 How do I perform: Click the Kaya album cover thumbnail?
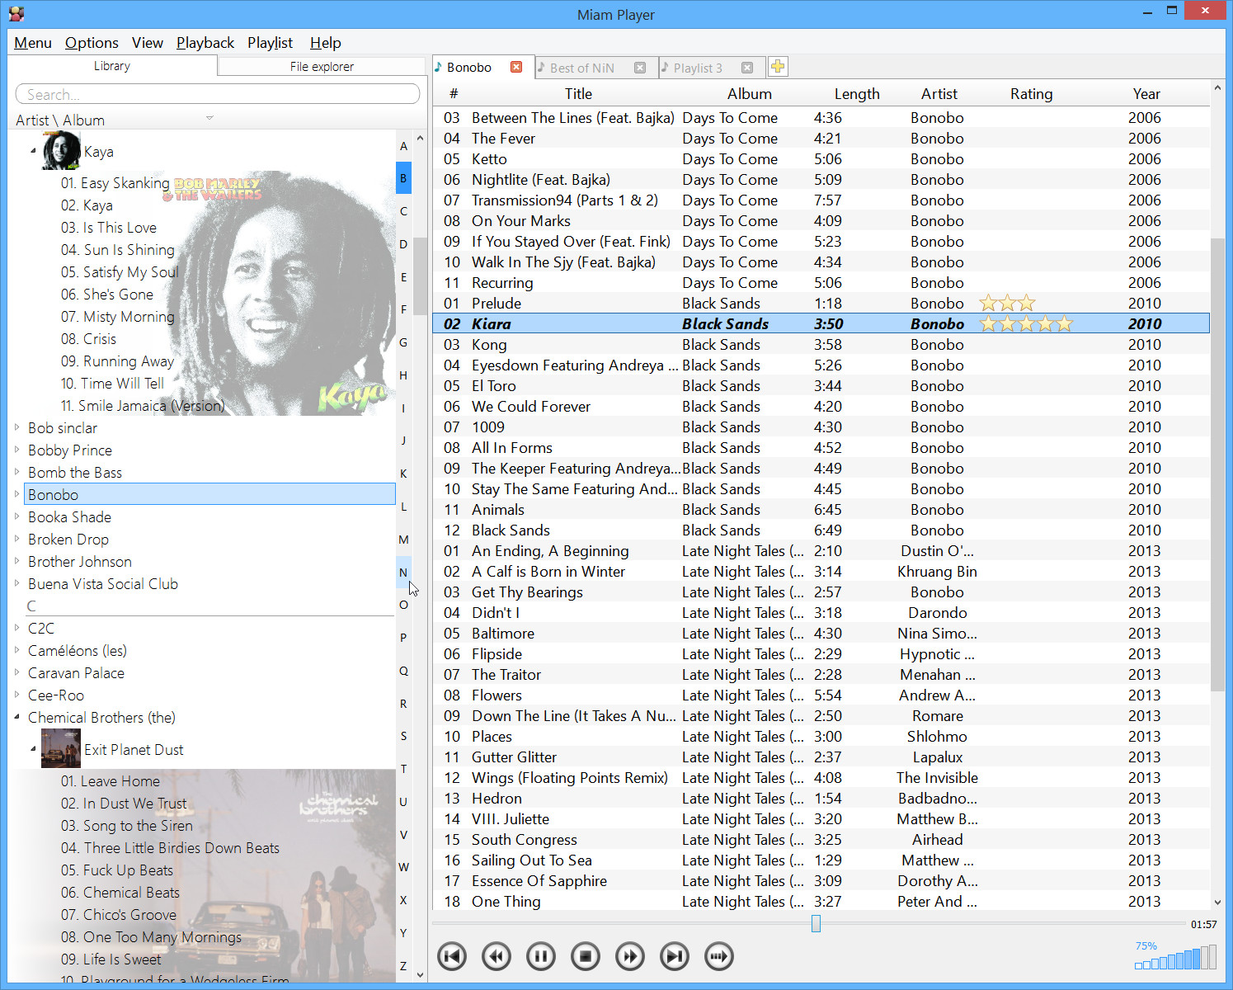click(x=62, y=151)
